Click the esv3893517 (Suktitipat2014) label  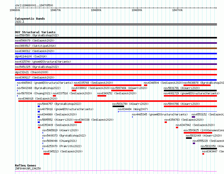point(35,46)
